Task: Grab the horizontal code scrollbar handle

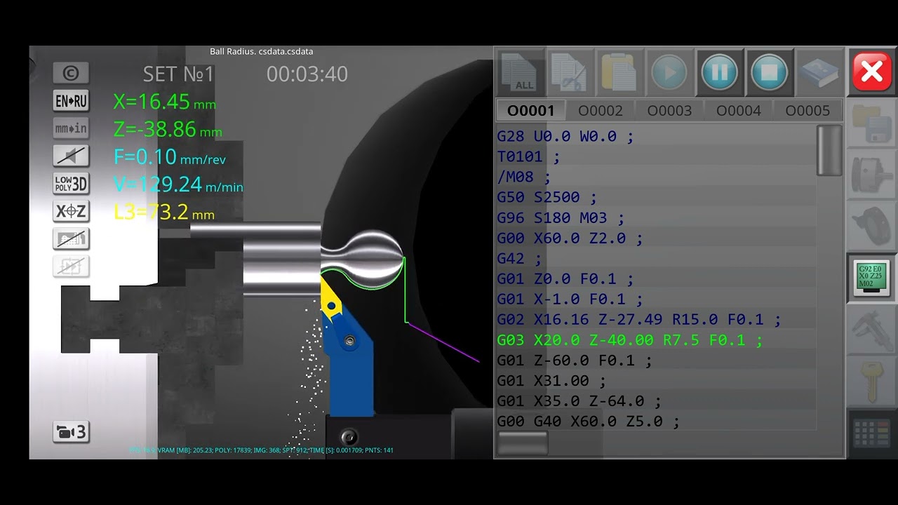Action: [x=522, y=443]
